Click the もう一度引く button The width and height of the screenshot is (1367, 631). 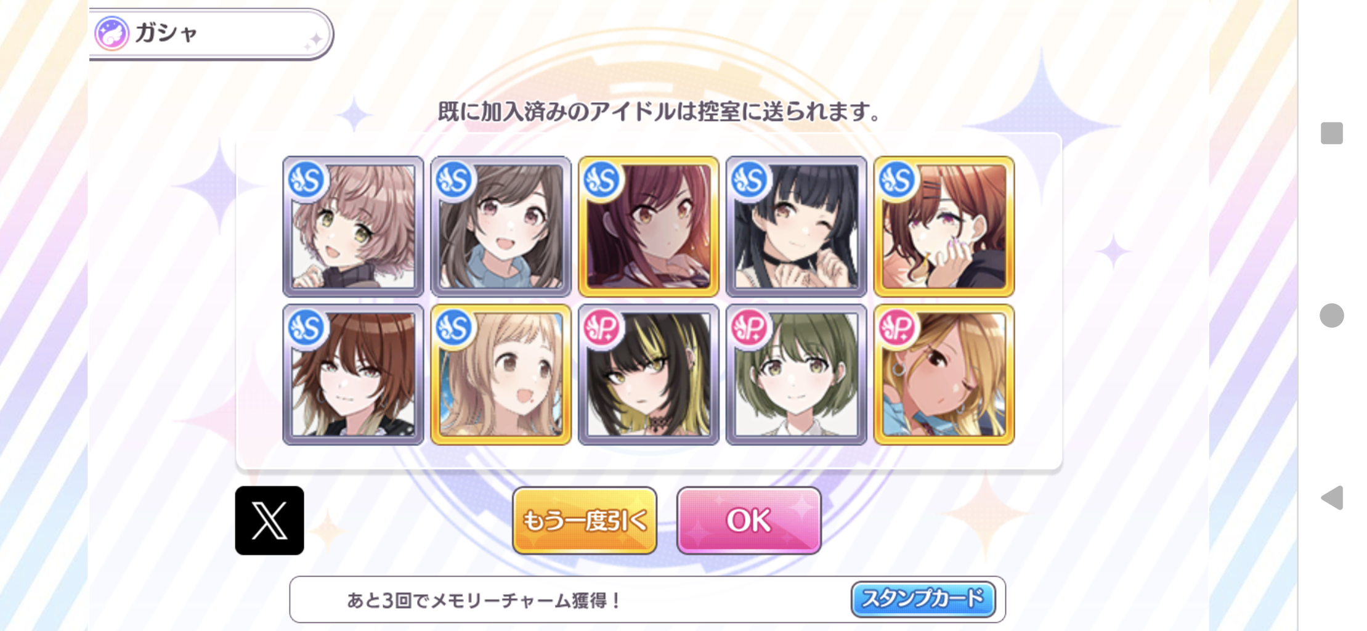[x=585, y=521]
